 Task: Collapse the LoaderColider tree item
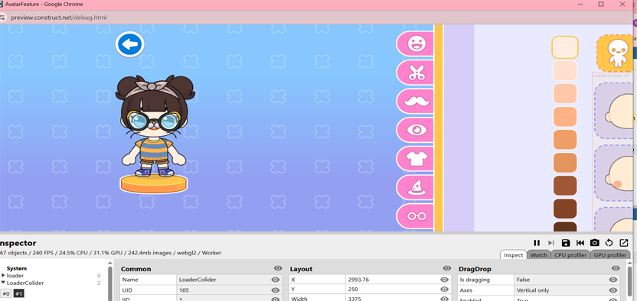tap(3, 283)
